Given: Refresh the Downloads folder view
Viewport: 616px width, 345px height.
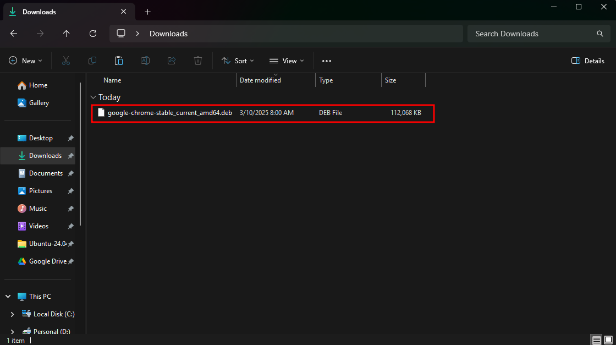Looking at the screenshot, I should pos(93,34).
